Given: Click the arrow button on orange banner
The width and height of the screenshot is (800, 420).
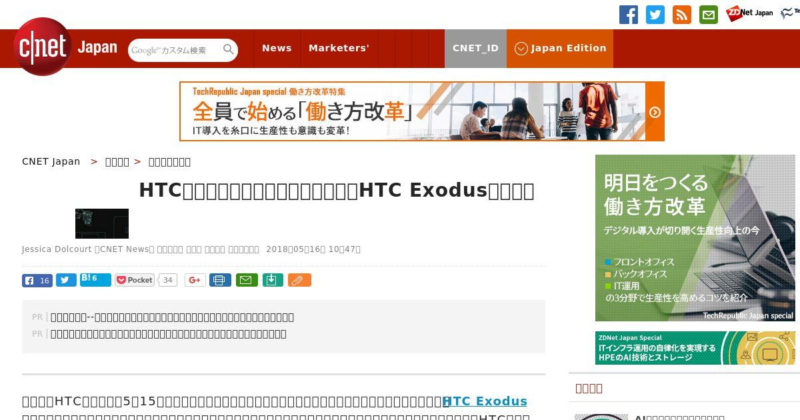Looking at the screenshot, I should [655, 112].
